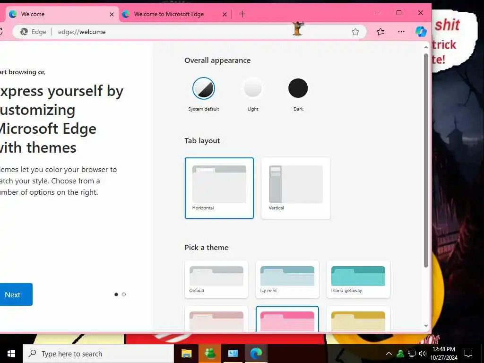Open network status tray icon
Viewport: 484px width, 363px height.
click(x=412, y=354)
